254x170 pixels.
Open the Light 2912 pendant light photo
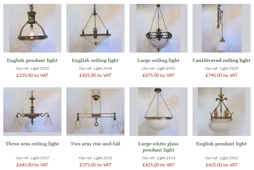pyautogui.click(x=222, y=112)
